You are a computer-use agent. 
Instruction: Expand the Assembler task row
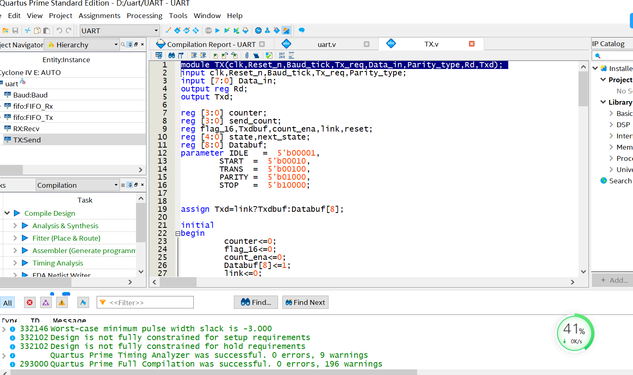tap(15, 250)
